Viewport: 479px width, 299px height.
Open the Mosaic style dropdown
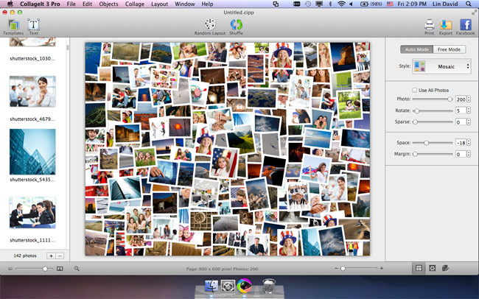[x=441, y=67]
